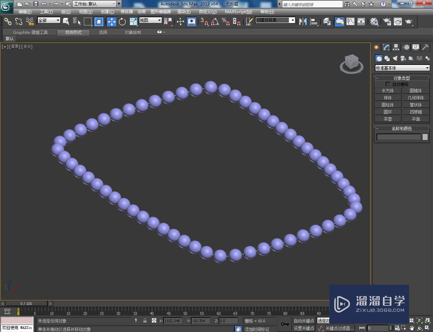Viewport: 433px width, 332px height.
Task: Toggle the Graphite Modeling Ribbon button
Action: pos(339,22)
